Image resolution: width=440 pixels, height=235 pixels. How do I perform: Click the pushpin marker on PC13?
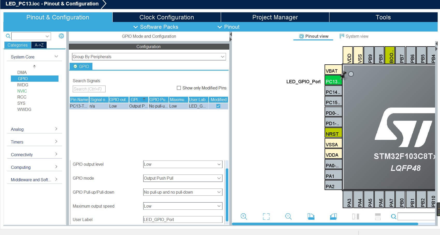[x=343, y=75]
